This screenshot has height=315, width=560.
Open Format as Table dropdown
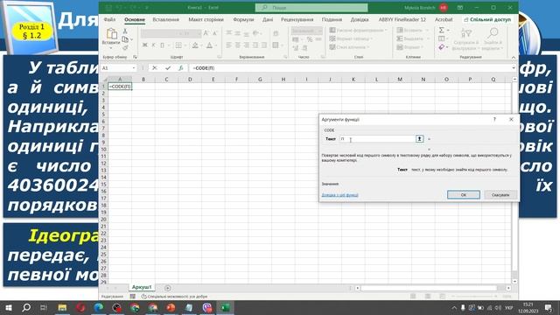coord(351,38)
